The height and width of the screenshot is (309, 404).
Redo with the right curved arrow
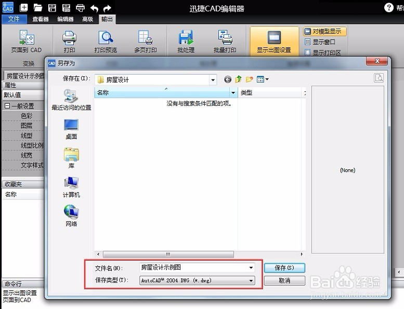(107, 8)
